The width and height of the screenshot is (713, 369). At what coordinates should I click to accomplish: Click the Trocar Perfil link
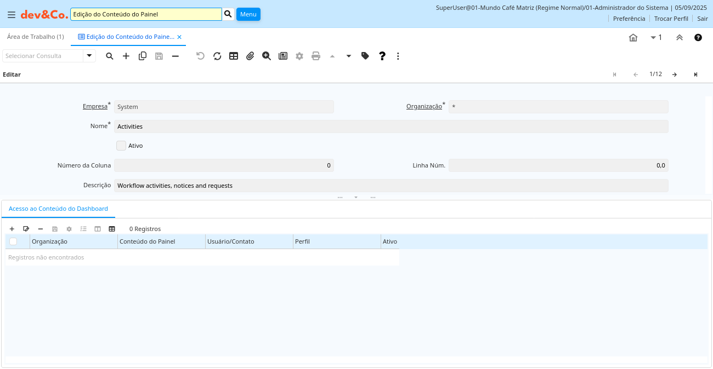coord(671,19)
